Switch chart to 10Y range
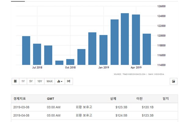Image resolution: width=183 pixels, height=122 pixels. (x=40, y=81)
